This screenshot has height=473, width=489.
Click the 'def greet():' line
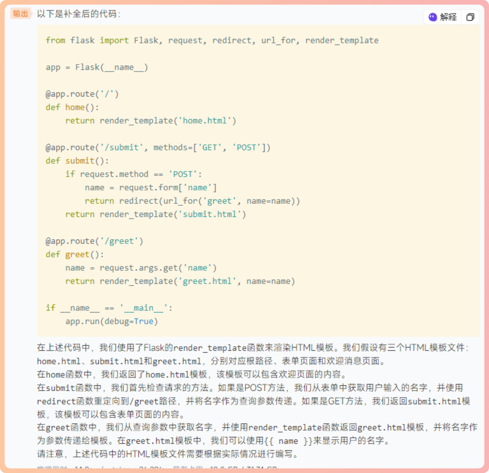tap(75, 254)
